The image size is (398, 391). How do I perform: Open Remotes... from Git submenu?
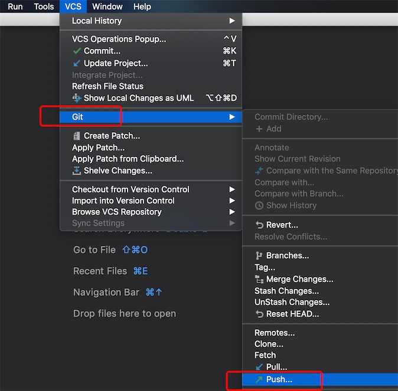tap(320, 333)
